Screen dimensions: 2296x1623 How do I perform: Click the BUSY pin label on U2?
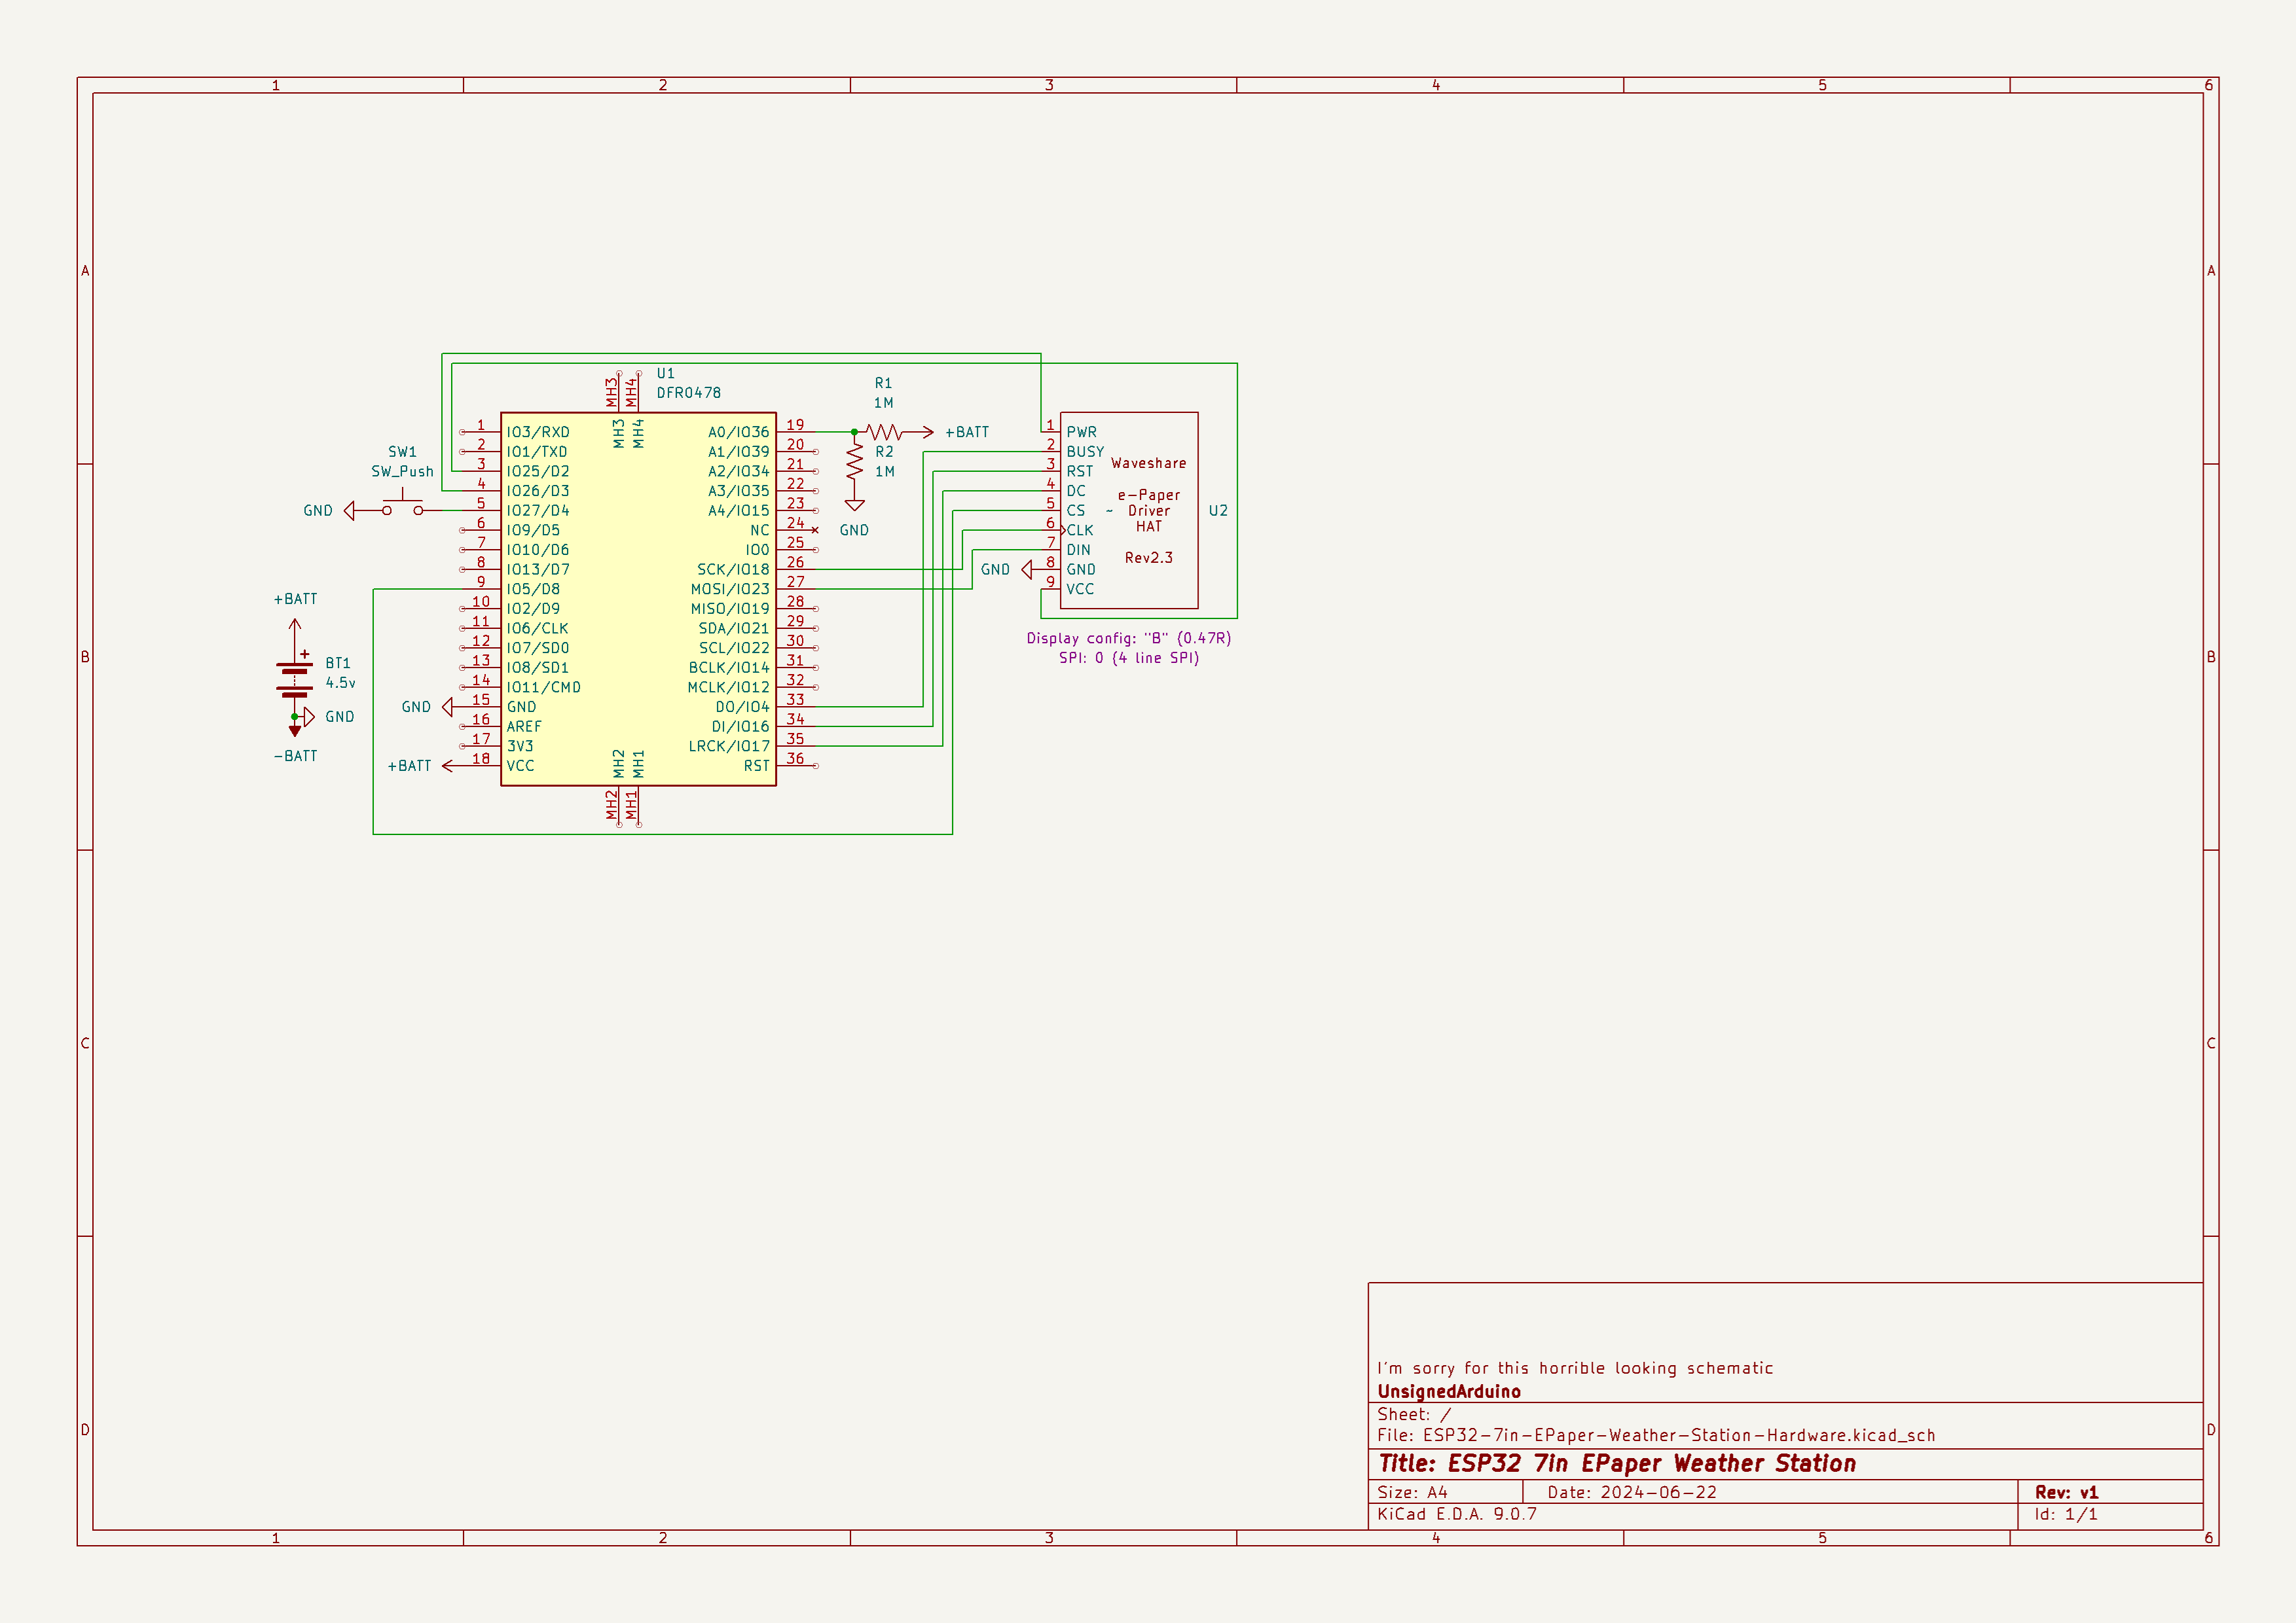coord(1085,452)
